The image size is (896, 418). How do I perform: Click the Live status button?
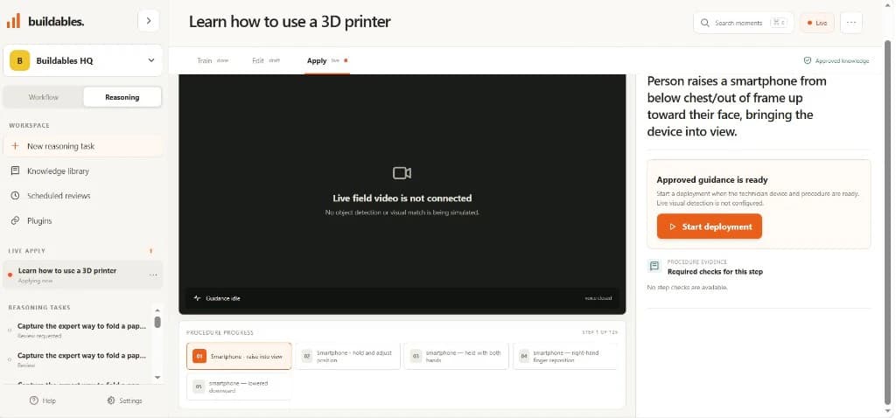(x=817, y=23)
